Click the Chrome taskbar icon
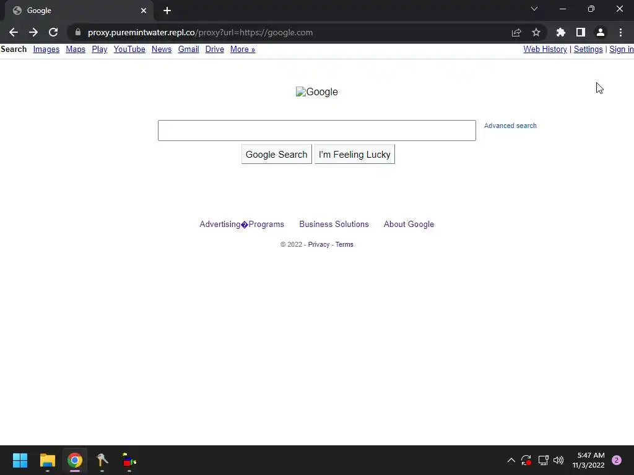Viewport: 634px width, 475px height. pyautogui.click(x=75, y=460)
